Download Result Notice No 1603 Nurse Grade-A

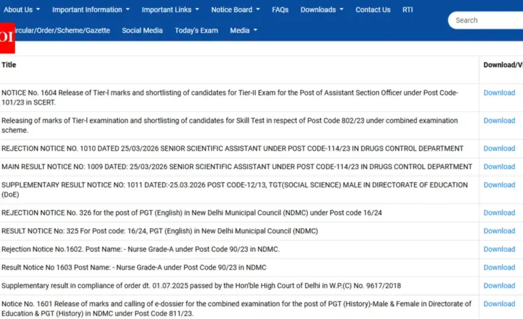(499, 267)
